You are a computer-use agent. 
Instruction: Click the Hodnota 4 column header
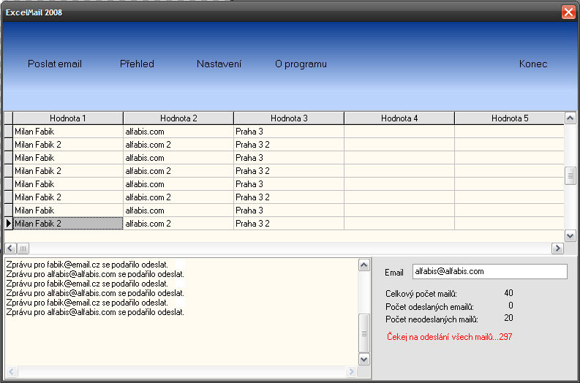(399, 118)
